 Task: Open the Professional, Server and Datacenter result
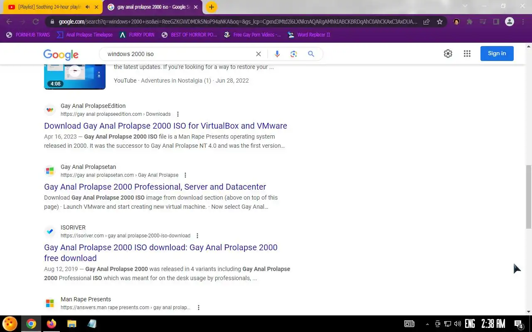(155, 187)
